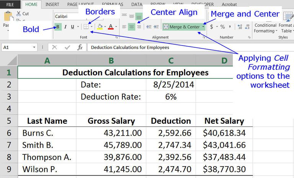Select the 45,789.00 gross salary cell
This screenshot has height=178, width=294.
tap(111, 145)
